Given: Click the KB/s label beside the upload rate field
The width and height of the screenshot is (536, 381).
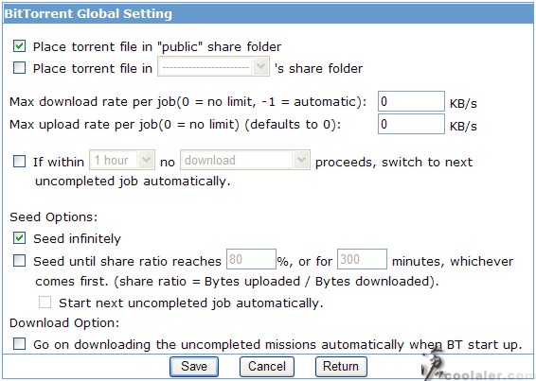Looking at the screenshot, I should tap(463, 127).
